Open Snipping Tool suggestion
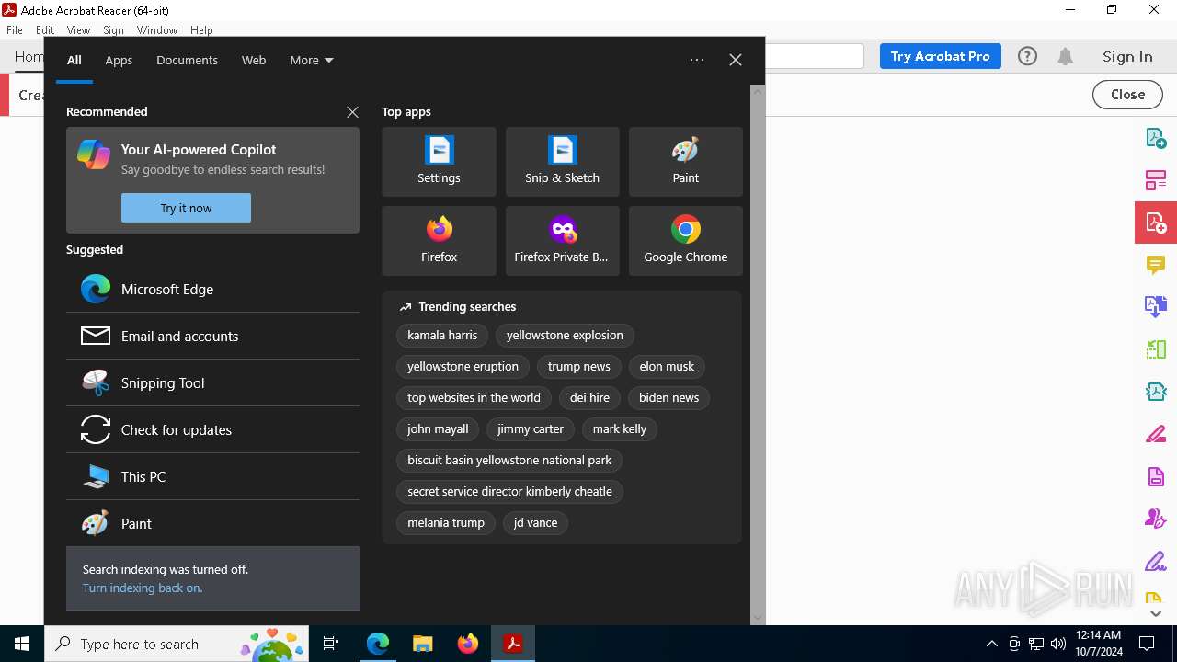 click(212, 382)
